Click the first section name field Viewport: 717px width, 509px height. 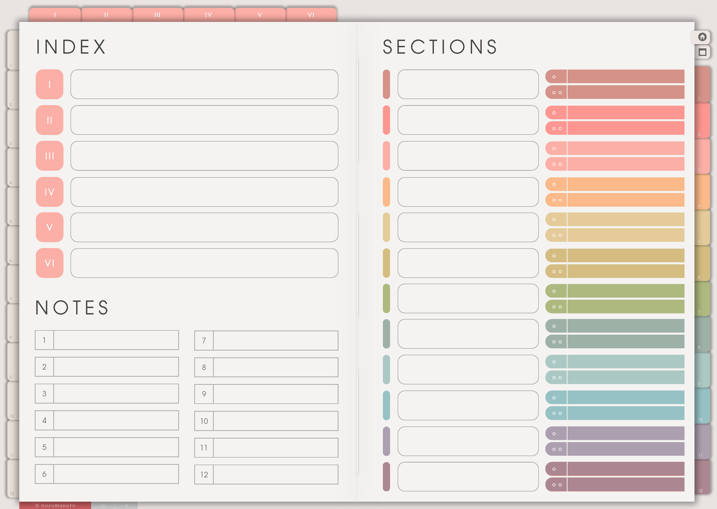click(x=468, y=84)
